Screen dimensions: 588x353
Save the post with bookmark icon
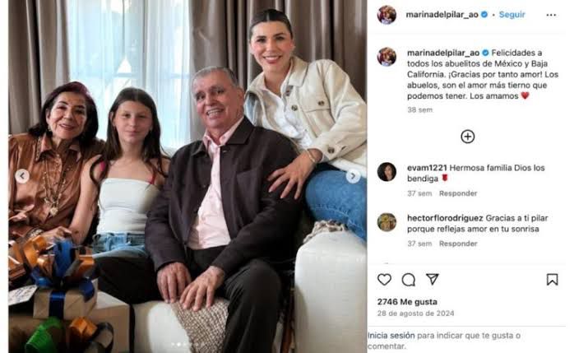pyautogui.click(x=552, y=280)
